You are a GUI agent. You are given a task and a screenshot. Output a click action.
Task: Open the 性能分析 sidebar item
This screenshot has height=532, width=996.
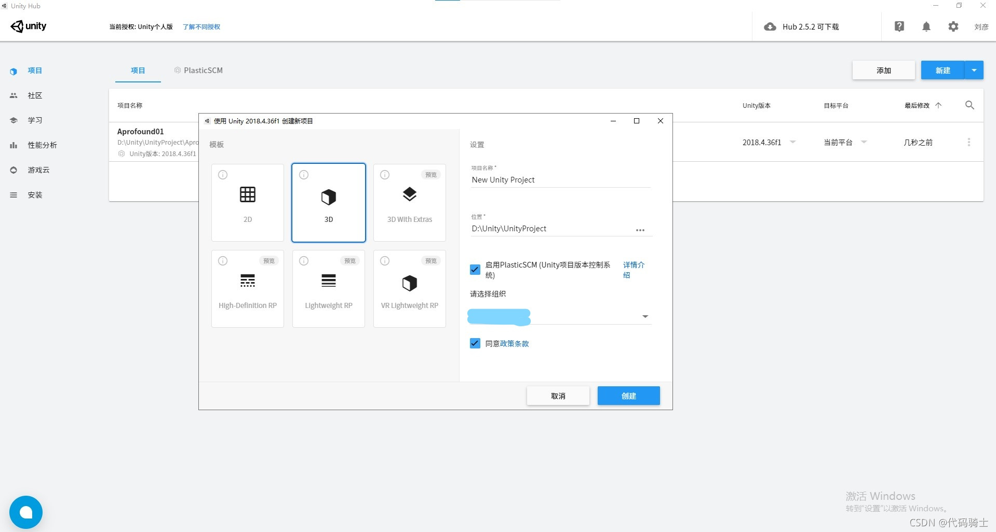[43, 145]
